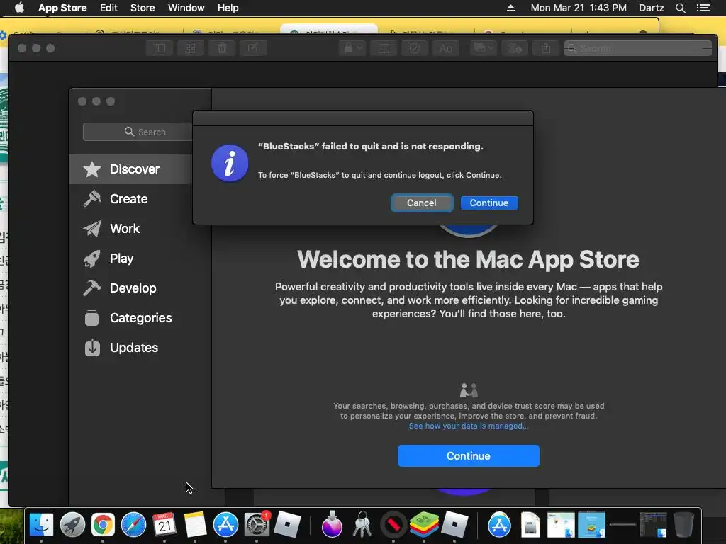Open System Preferences from the Dock
726x544 pixels.
click(x=257, y=525)
